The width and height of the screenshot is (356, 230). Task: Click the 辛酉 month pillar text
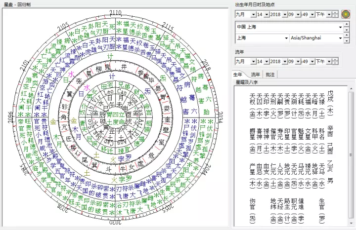(x=330, y=131)
